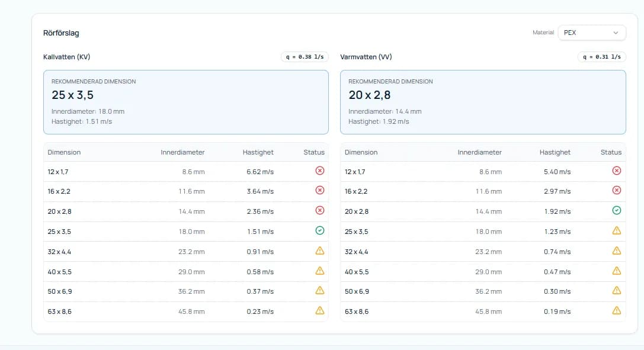Click the Kallvatten Dimension column header

[x=64, y=152]
